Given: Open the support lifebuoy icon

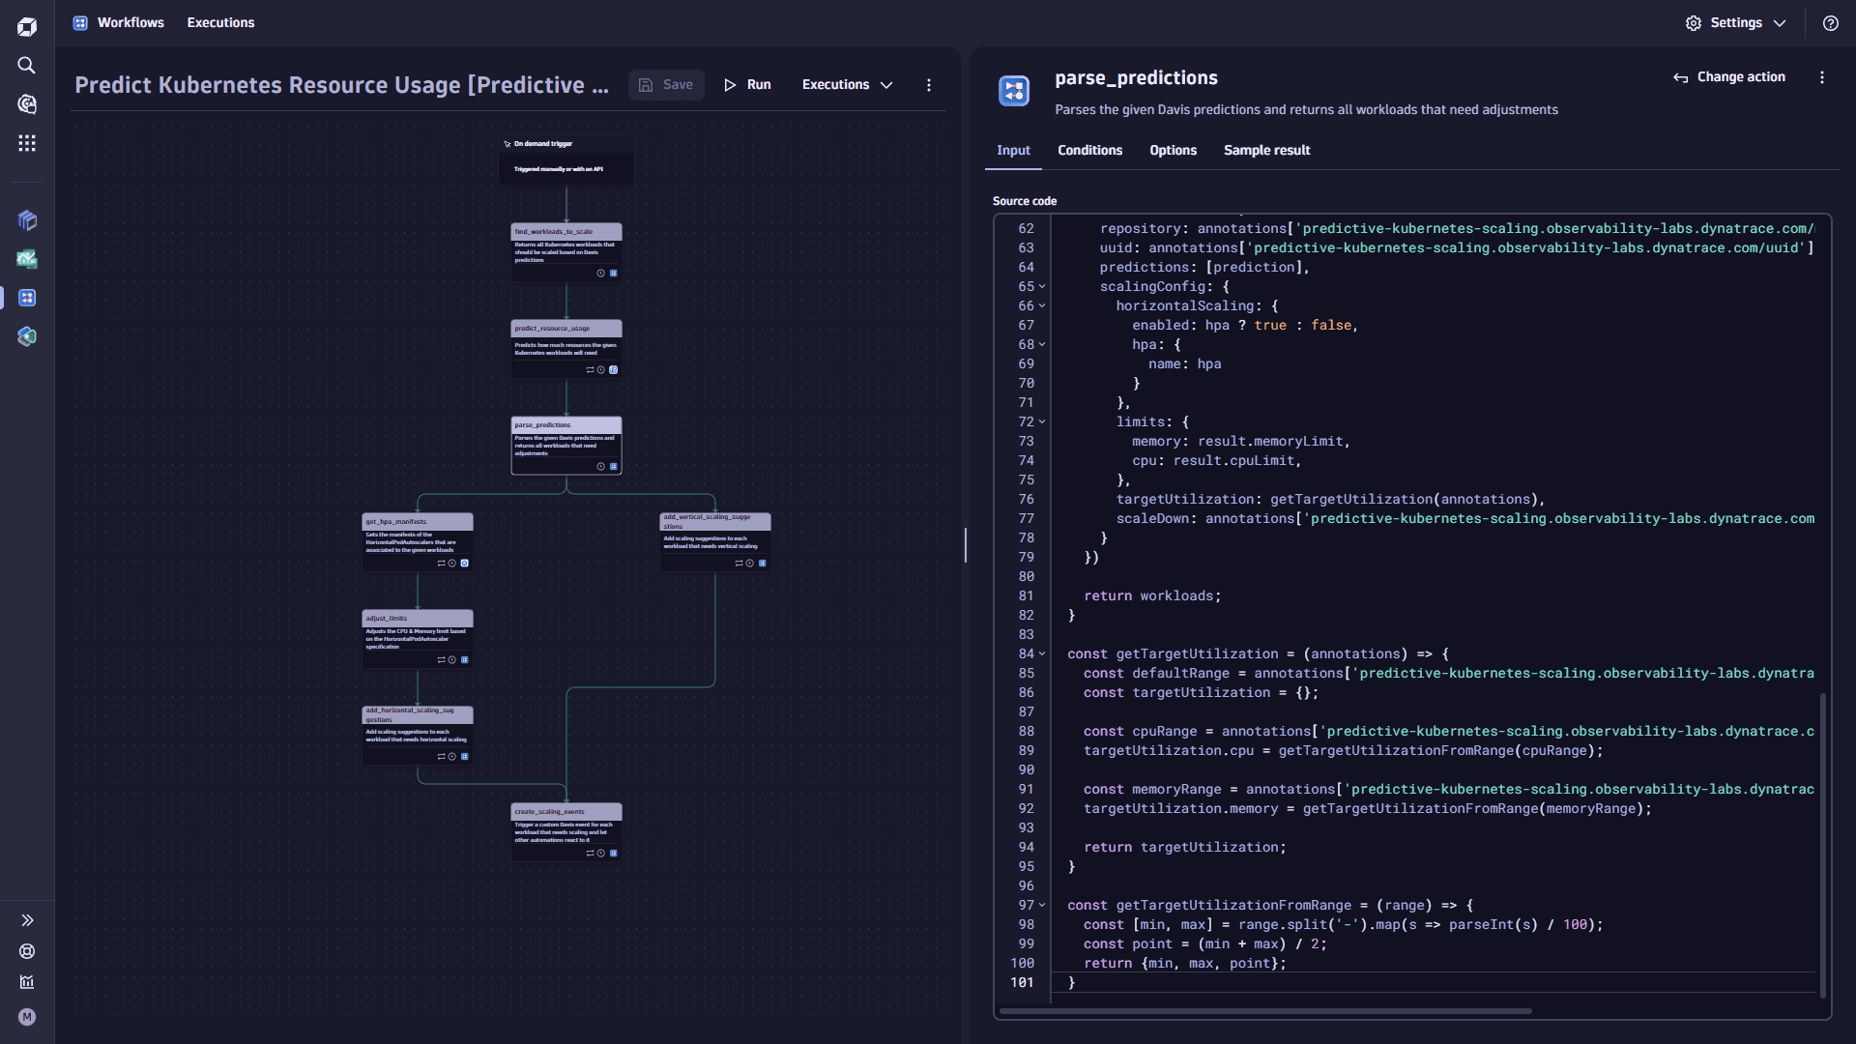Looking at the screenshot, I should point(27,951).
